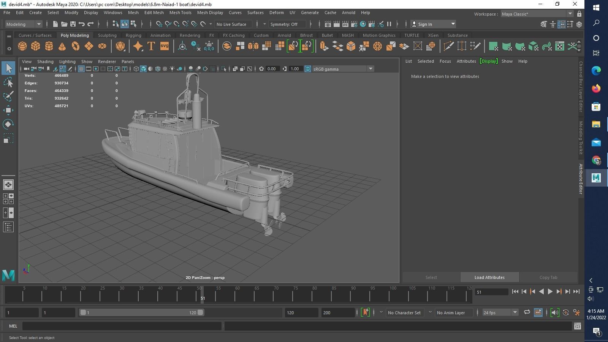Go to end of playback range
The height and width of the screenshot is (342, 608).
576,291
